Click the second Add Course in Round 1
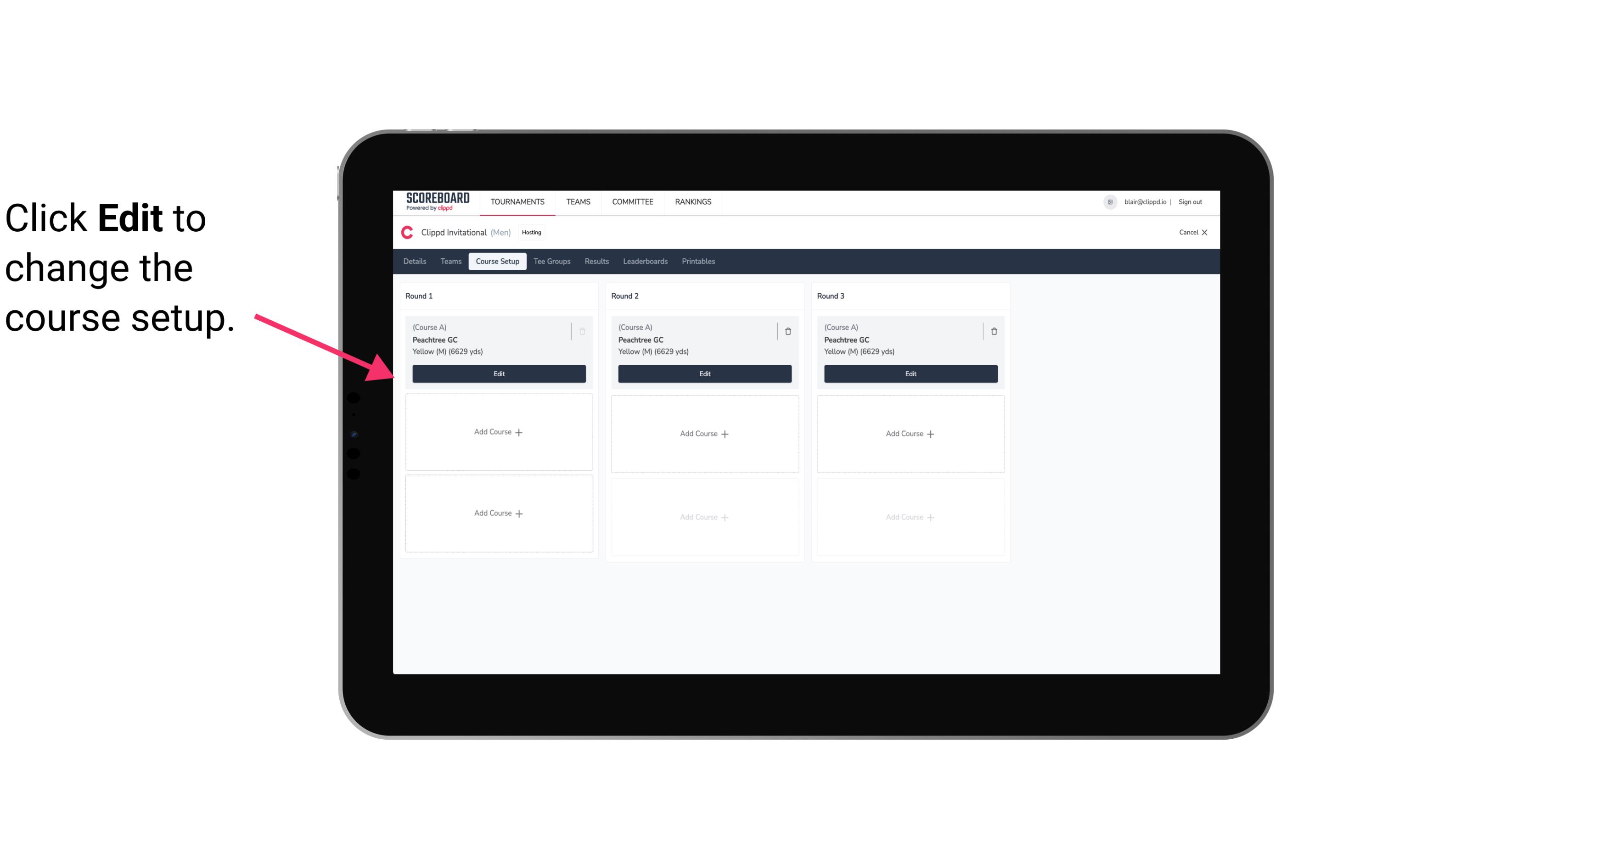 [x=498, y=513]
